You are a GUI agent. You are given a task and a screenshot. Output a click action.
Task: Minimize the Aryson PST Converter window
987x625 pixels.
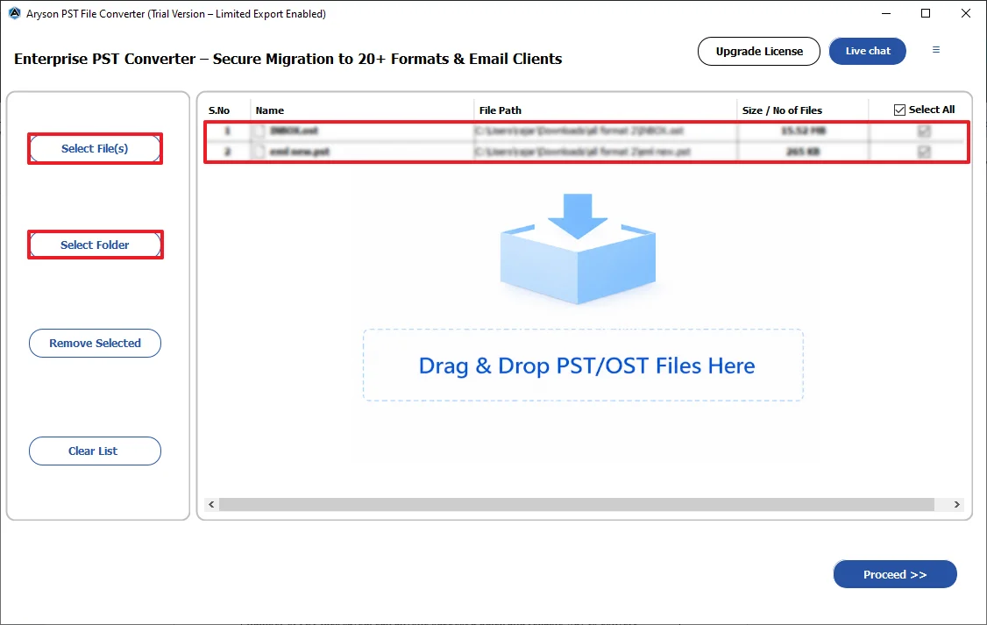point(886,13)
